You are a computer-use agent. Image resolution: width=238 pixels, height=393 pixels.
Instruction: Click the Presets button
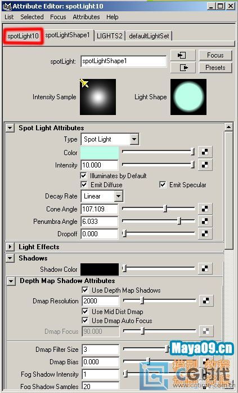point(215,68)
